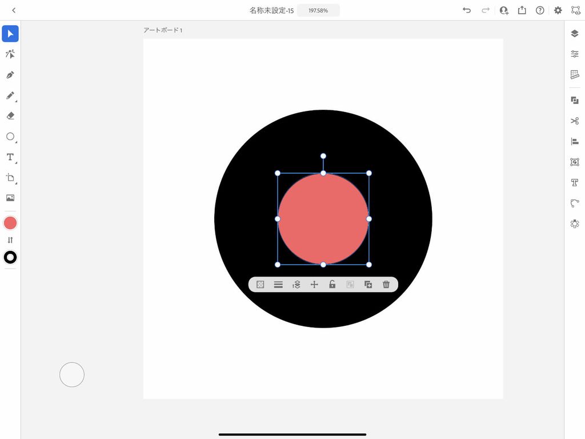Screen dimensions: 585x439
Task: Open the Path operations panel
Action: (575, 203)
